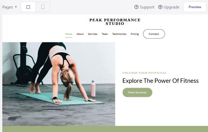This screenshot has width=208, height=132.
Task: Click the Preview button
Action: (195, 7)
